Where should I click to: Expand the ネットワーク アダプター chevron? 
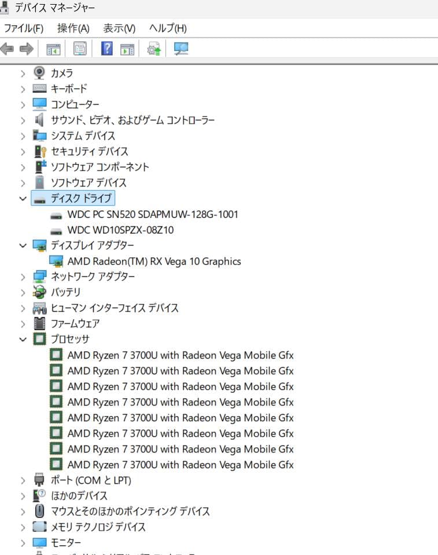23,277
